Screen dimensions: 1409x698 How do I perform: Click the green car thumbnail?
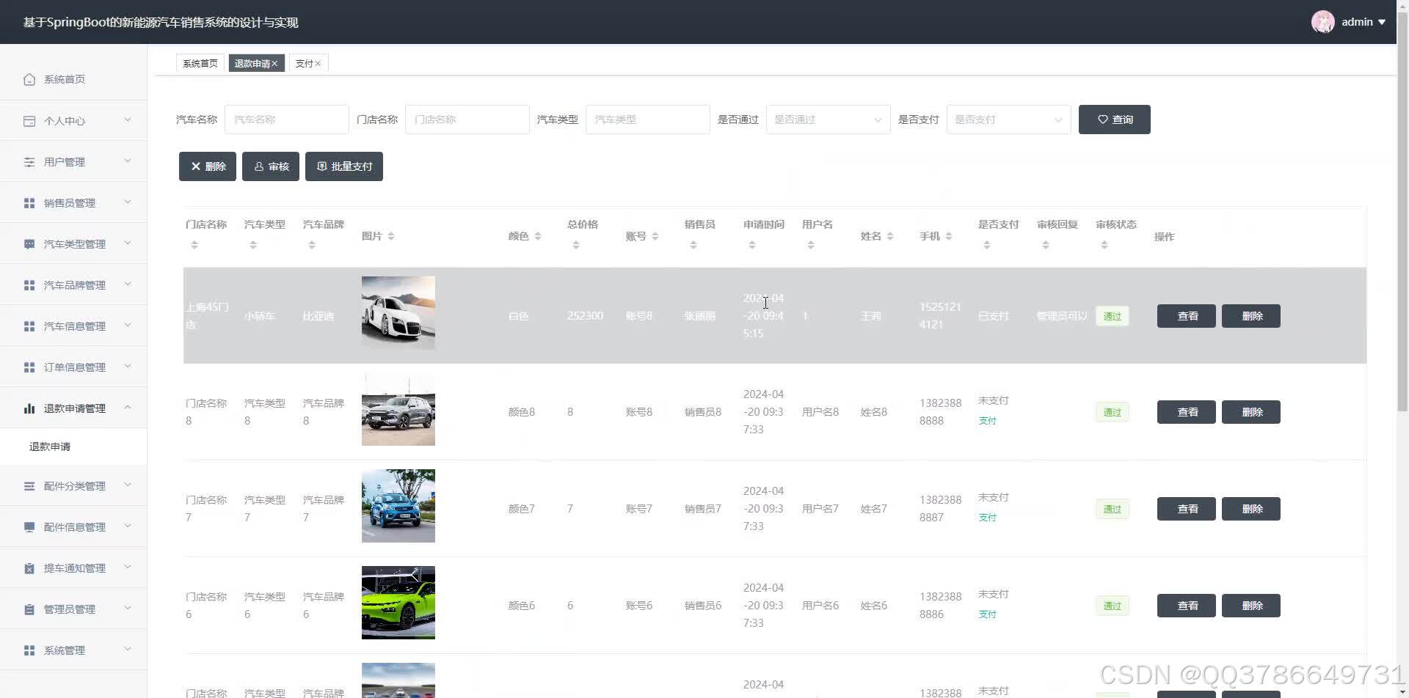click(398, 603)
